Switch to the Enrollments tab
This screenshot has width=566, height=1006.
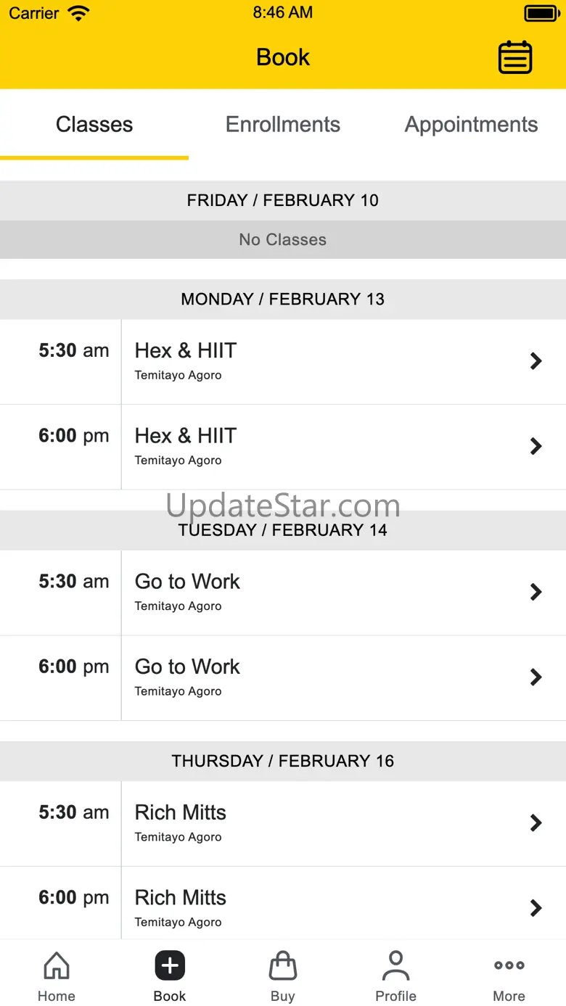283,125
